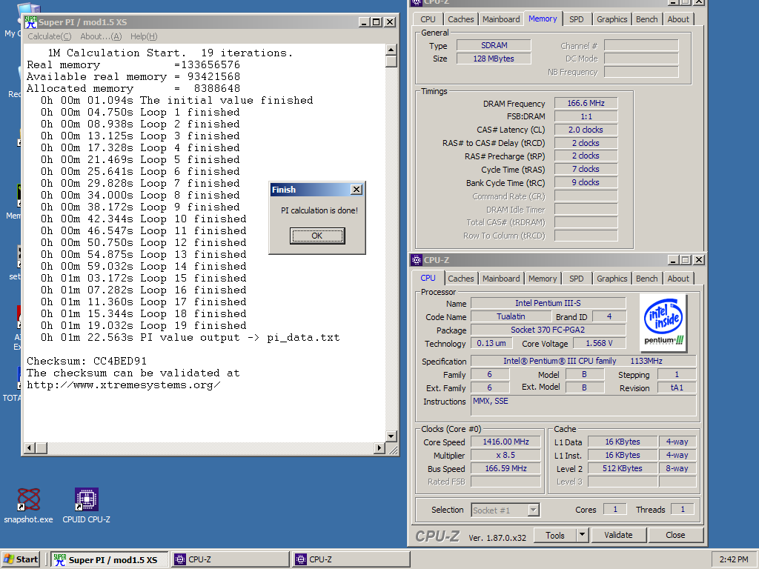Click the Intel Pentium III-S name field
759x569 pixels.
pyautogui.click(x=548, y=303)
